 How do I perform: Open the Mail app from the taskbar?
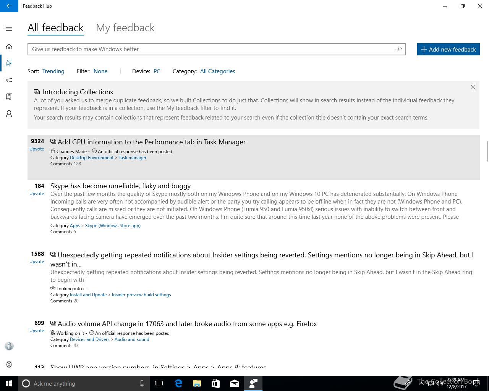[235, 383]
